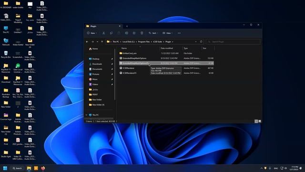Show hidden system tray icons
Screen dimensions: 305x172
pos(262,168)
